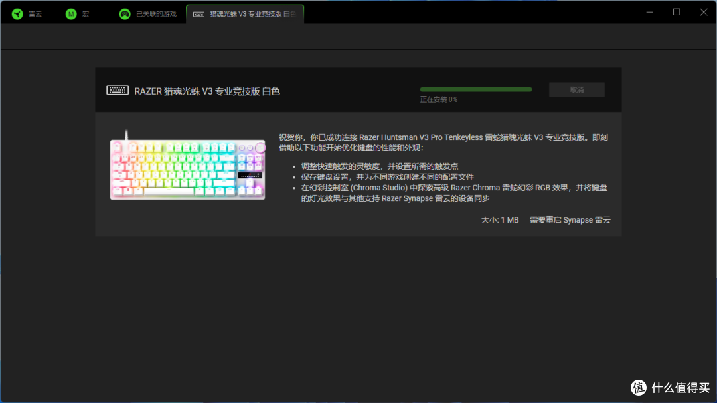Click the RGB keyboard product image
Screen dimensions: 717x403
click(x=187, y=165)
